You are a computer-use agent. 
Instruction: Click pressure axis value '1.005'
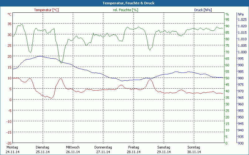242,46
